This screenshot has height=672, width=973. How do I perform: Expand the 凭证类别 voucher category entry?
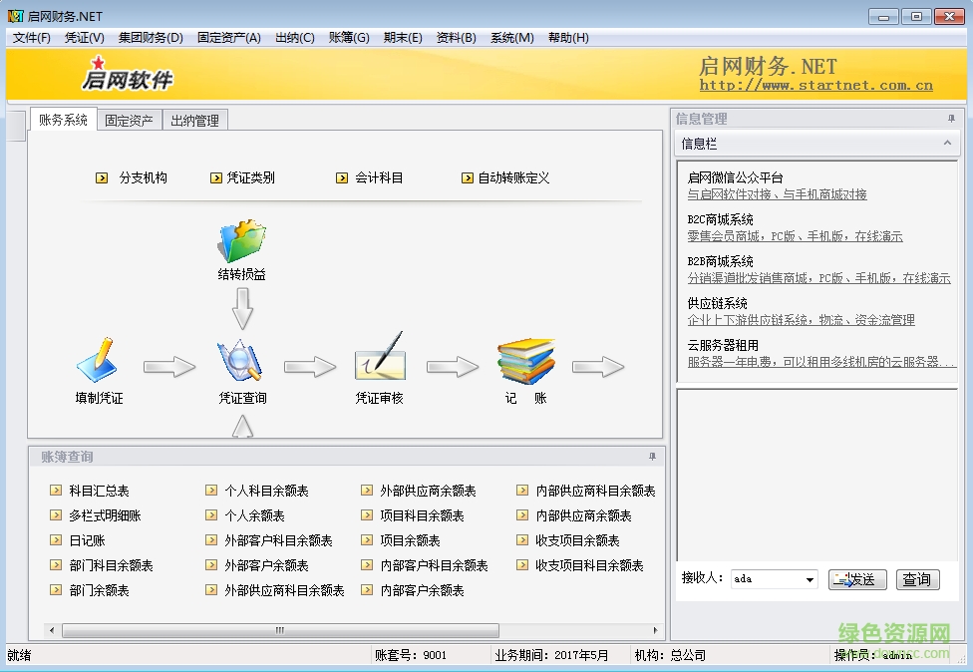pos(244,177)
